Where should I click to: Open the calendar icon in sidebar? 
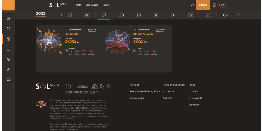coord(8,49)
